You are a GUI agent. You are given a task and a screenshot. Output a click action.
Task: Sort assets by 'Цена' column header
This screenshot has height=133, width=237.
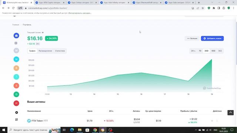pos(90,111)
